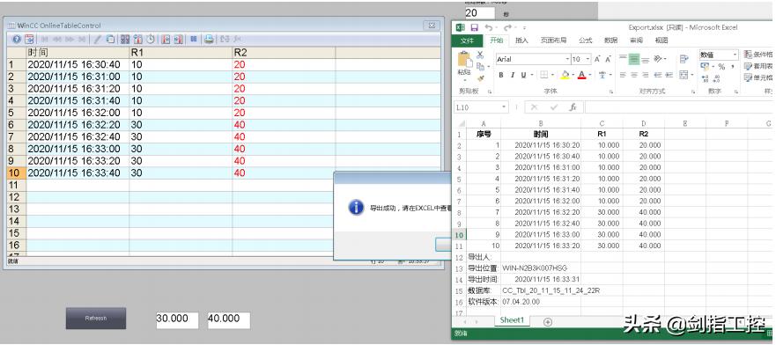The image size is (776, 345).
Task: Toggle Excel wrap text
Action: click(x=684, y=59)
